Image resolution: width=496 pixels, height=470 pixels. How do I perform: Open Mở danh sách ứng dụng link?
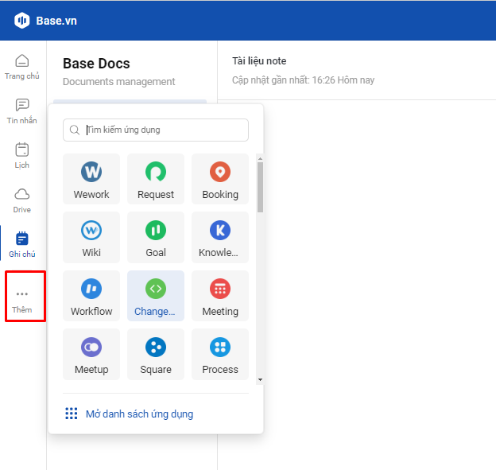(139, 414)
